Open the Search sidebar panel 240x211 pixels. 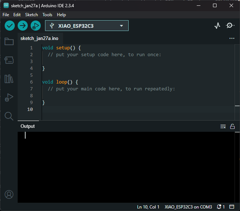click(x=9, y=116)
